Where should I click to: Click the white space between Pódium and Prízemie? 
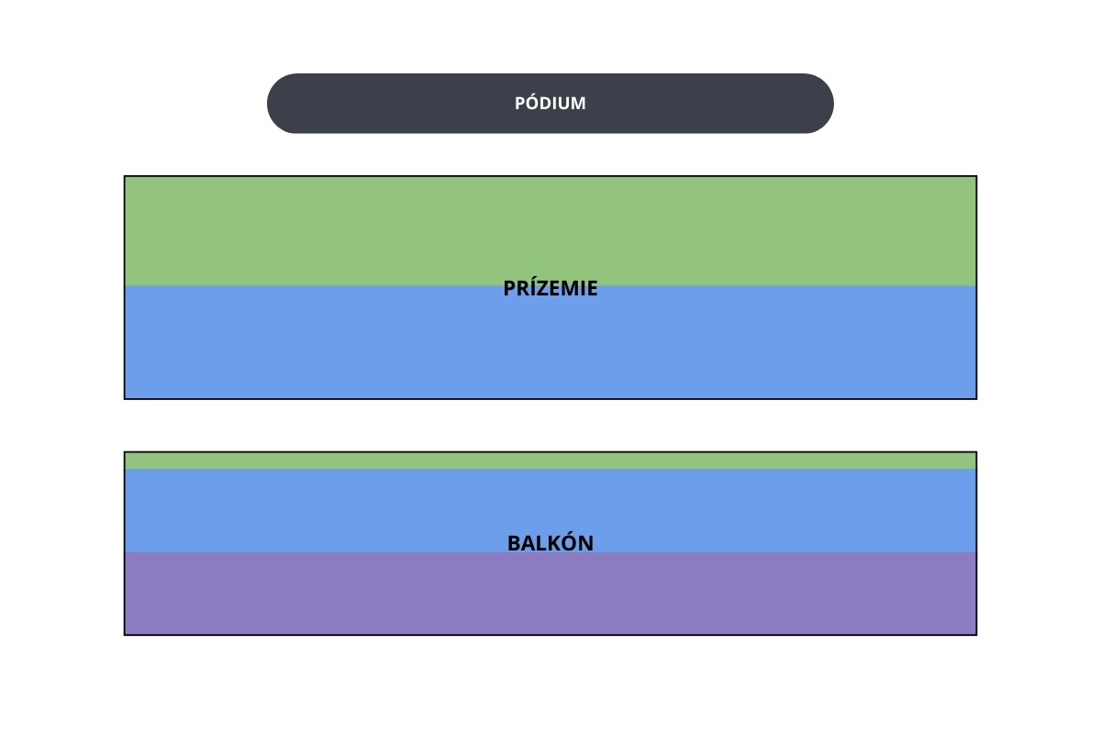[550, 154]
